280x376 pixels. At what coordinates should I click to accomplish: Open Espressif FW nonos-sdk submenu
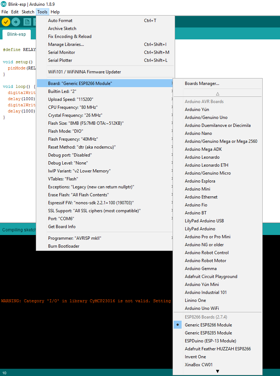pyautogui.click(x=105, y=203)
